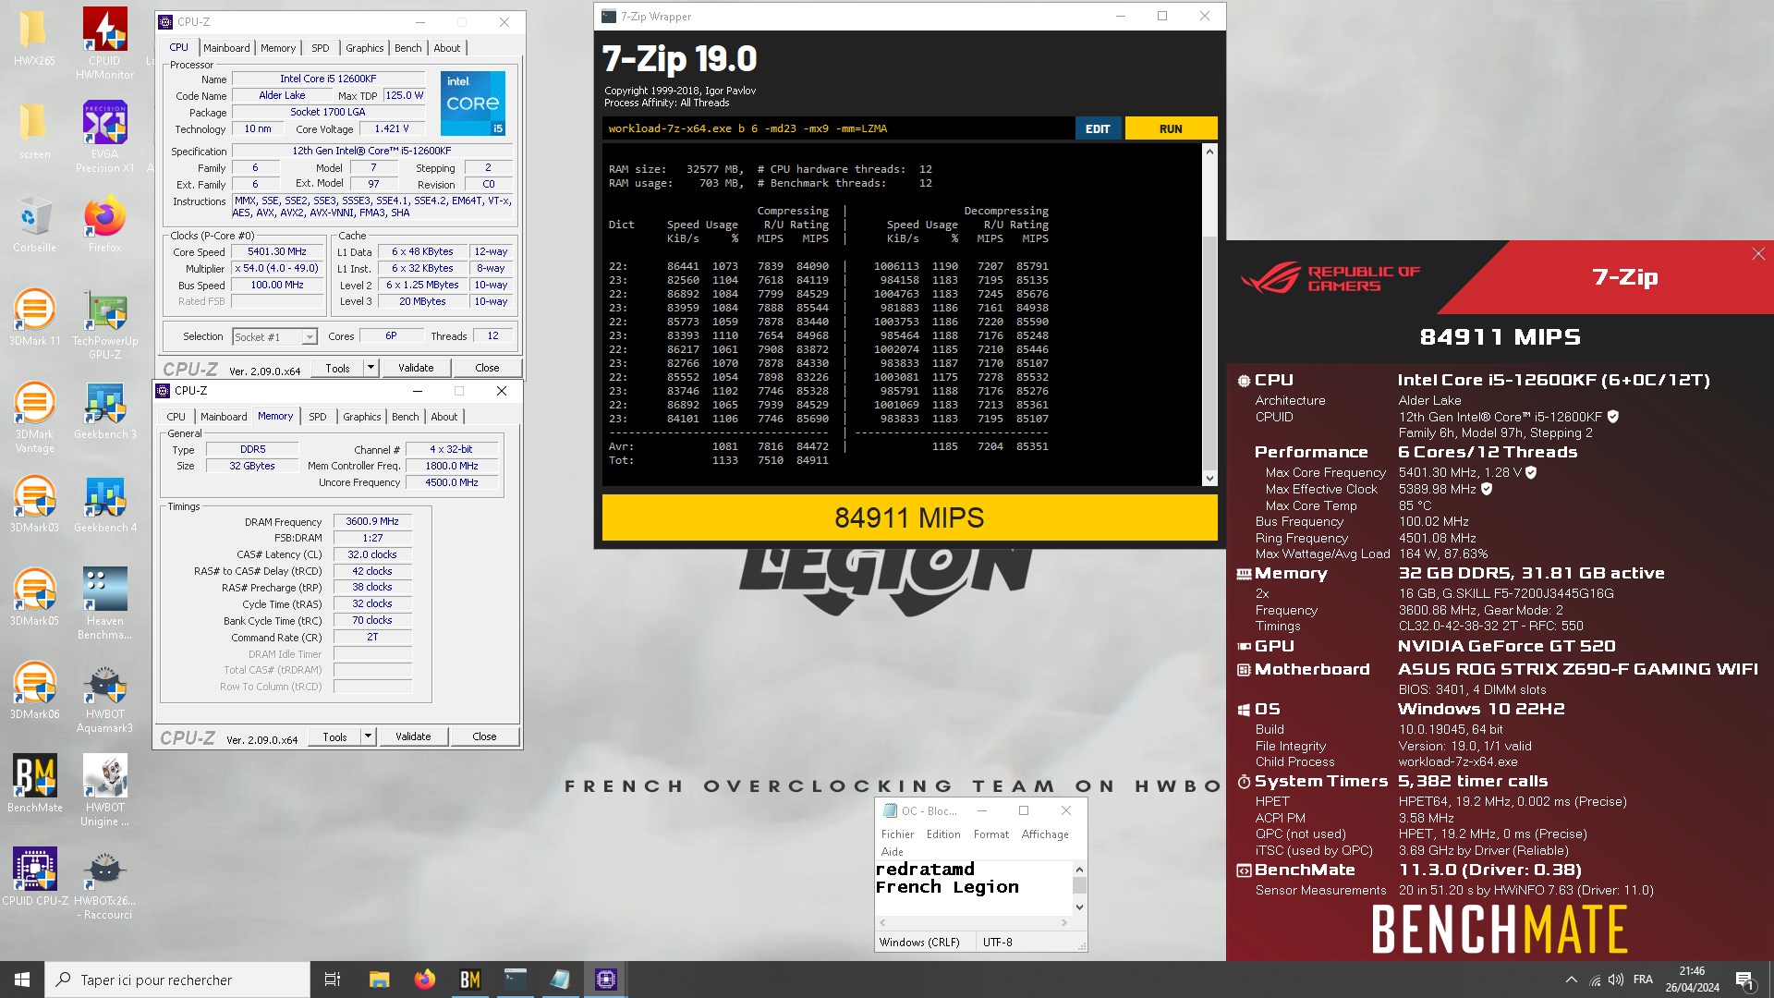Click RUN button in 7-Zip Wrapper
The width and height of the screenshot is (1774, 998).
click(1171, 128)
